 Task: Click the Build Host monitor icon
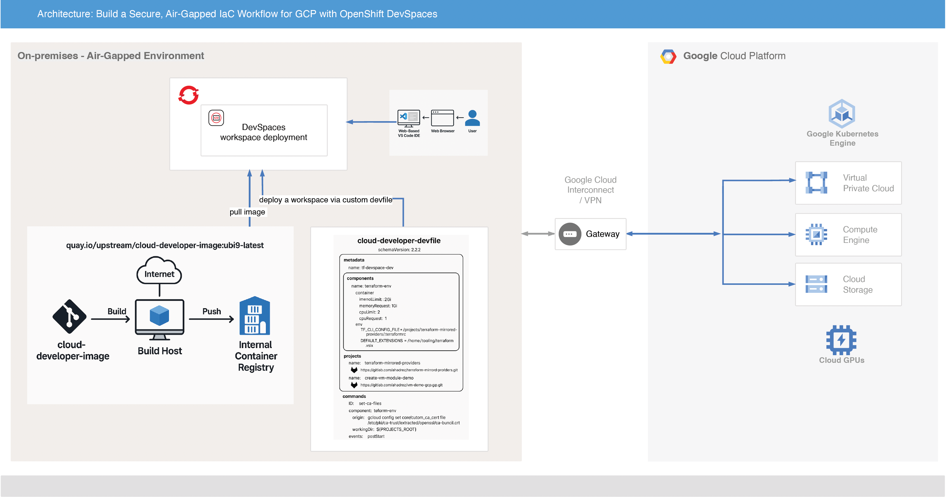159,320
